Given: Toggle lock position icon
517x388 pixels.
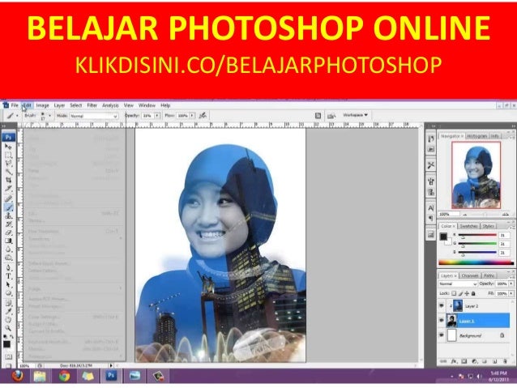Looking at the screenshot, I should coord(467,293).
